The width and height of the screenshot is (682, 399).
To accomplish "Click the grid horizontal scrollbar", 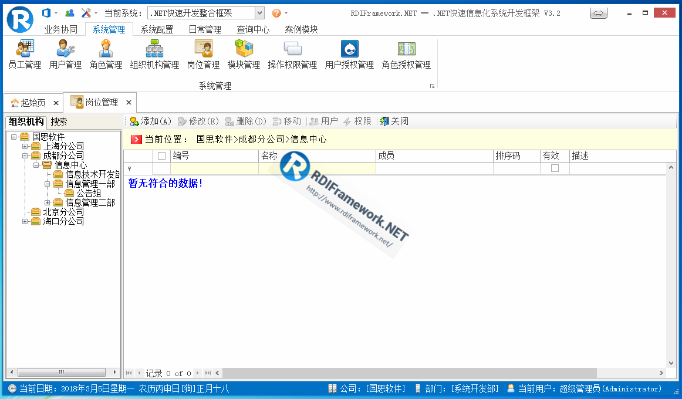I will point(409,373).
